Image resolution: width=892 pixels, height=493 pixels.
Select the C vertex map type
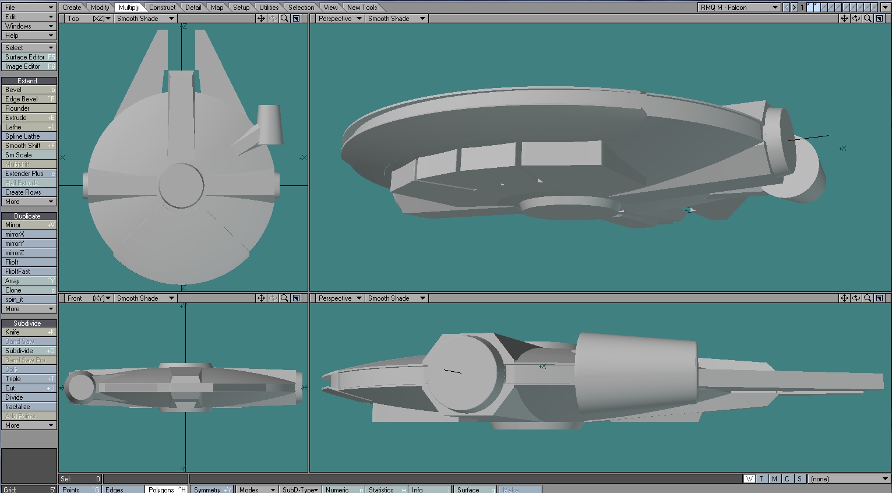(x=787, y=479)
